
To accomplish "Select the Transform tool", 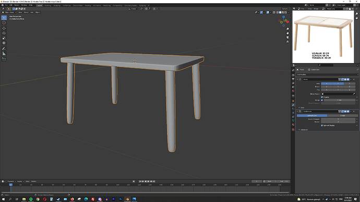I will point(4,43).
